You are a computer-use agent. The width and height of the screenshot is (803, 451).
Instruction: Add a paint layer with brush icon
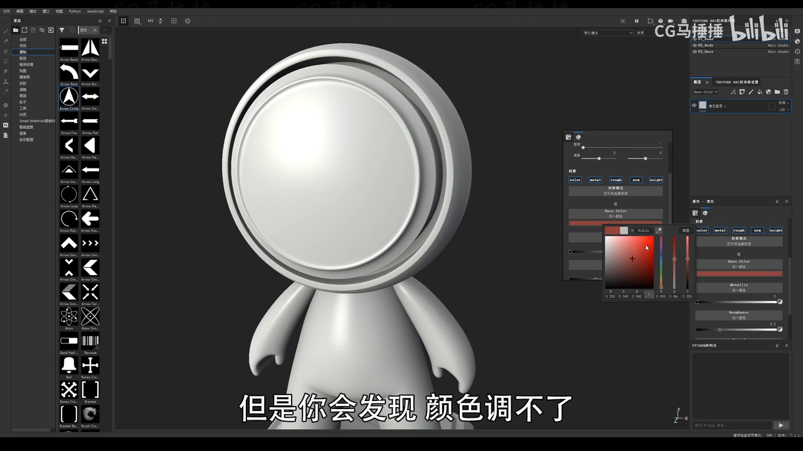coord(751,92)
